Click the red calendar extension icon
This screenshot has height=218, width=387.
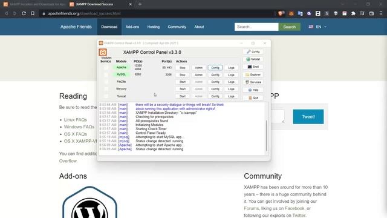coord(344,13)
